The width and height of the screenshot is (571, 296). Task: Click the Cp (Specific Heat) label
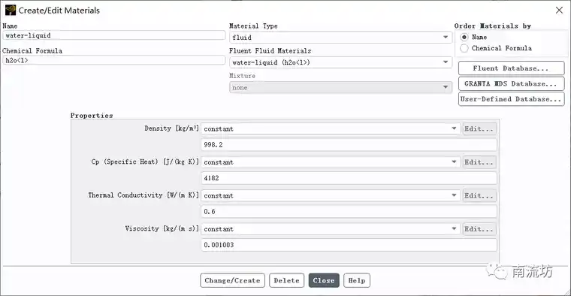click(x=145, y=162)
